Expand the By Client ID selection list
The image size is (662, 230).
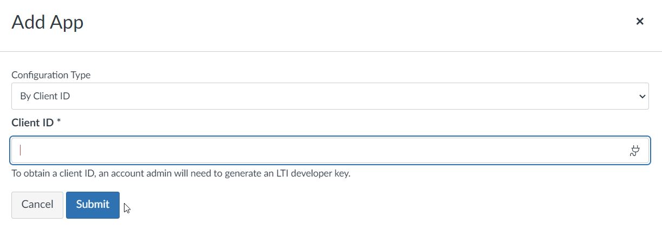[x=330, y=96]
